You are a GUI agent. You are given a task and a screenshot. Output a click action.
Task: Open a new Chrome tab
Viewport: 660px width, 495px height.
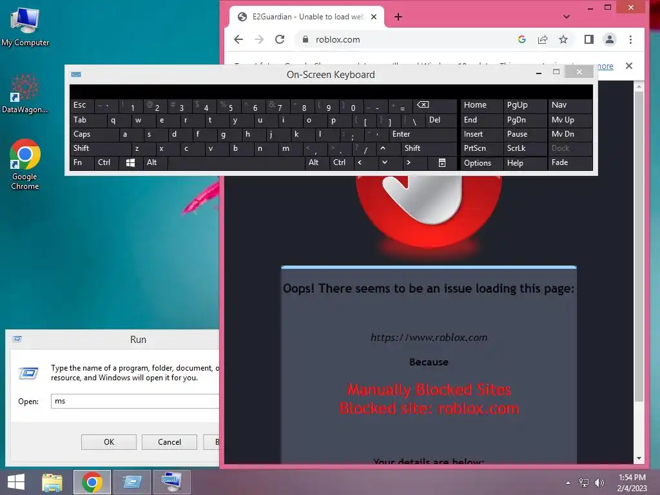point(398,17)
